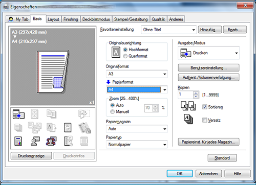The image size is (256, 185).
Task: Click the greyed scattered multiple pages icon
Action: (x=35, y=127)
